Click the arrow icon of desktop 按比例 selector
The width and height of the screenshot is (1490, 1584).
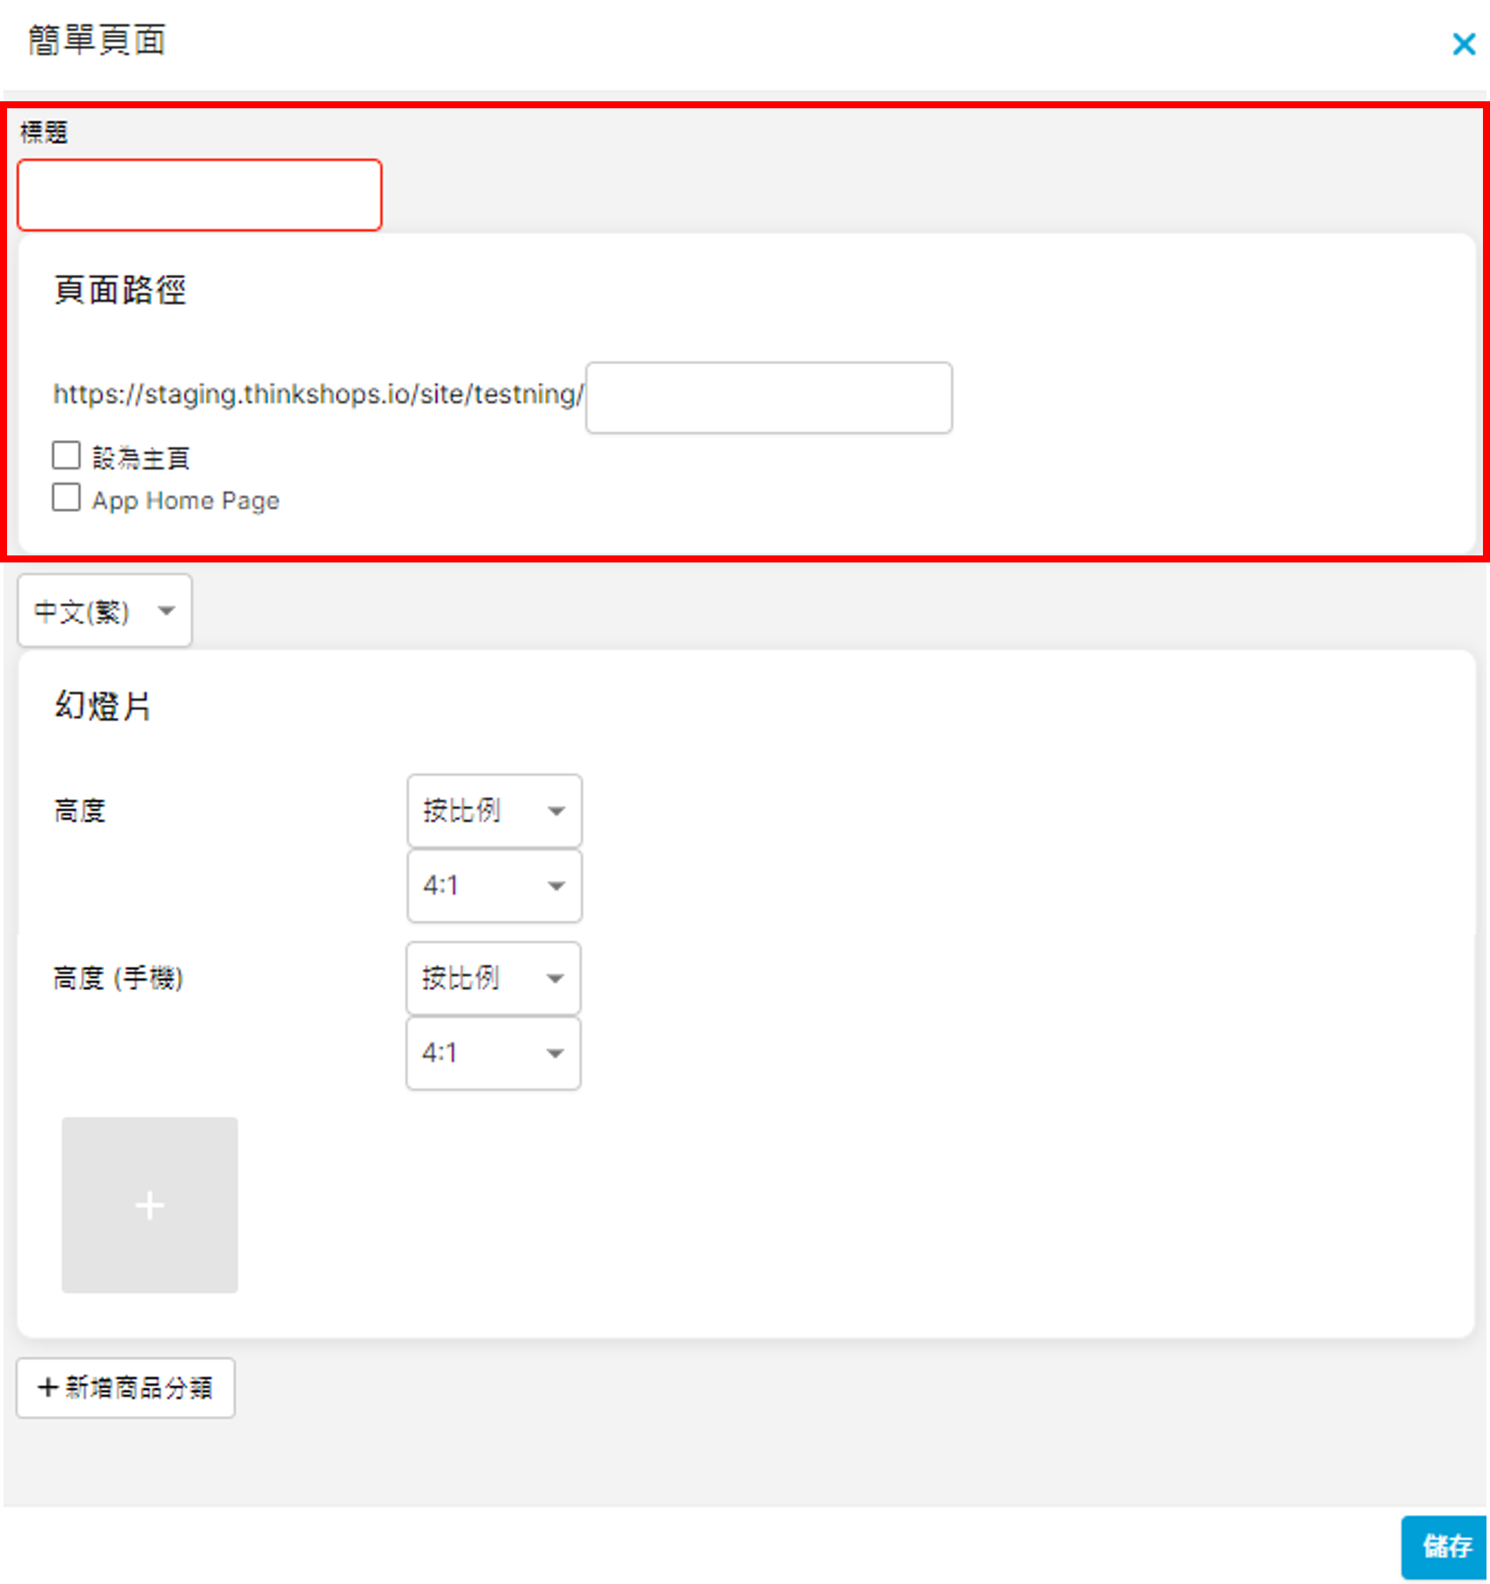(556, 811)
